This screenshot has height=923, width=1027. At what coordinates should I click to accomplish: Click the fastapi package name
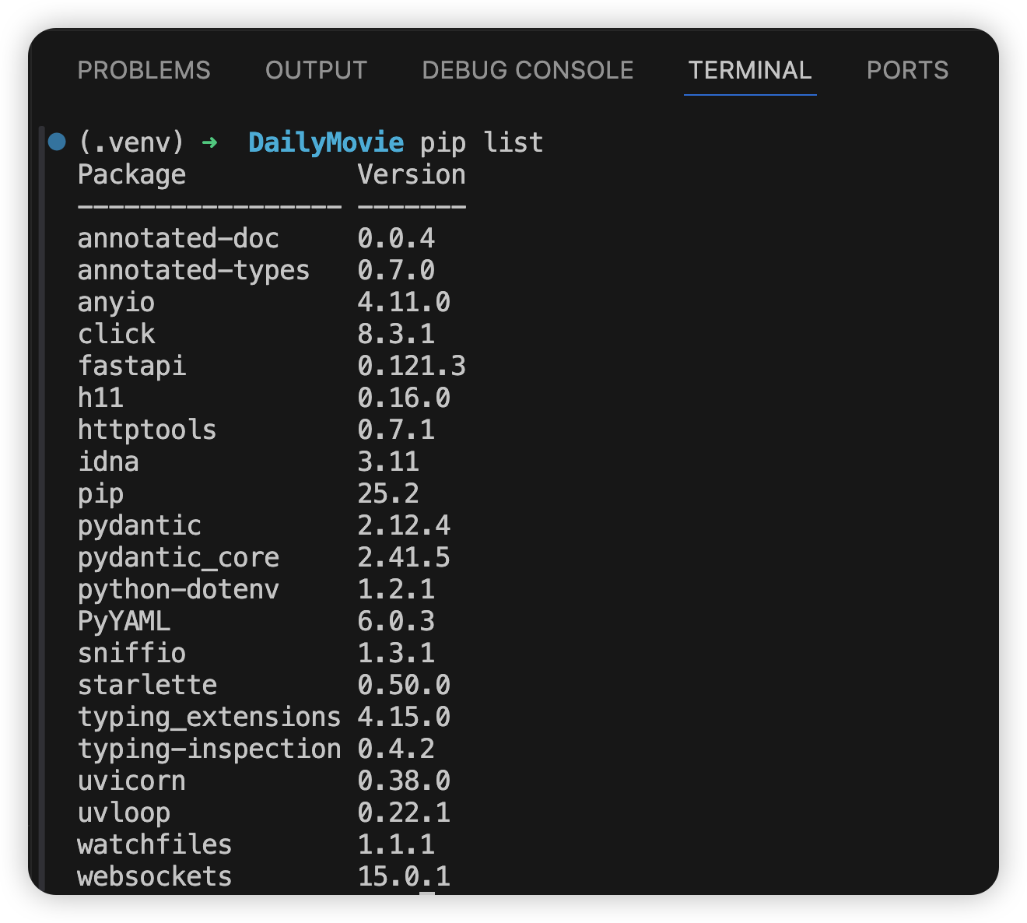tap(131, 366)
